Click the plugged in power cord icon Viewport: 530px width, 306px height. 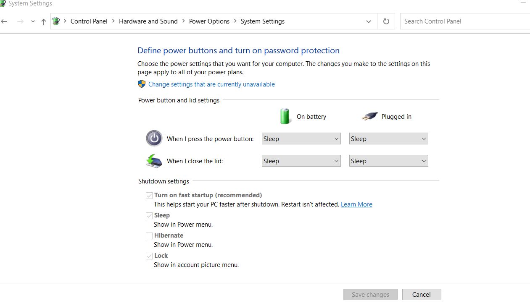(x=370, y=117)
